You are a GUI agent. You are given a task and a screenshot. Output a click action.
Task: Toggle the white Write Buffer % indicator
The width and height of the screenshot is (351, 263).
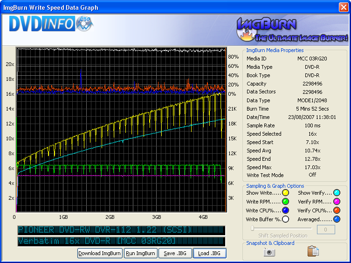click(285, 219)
